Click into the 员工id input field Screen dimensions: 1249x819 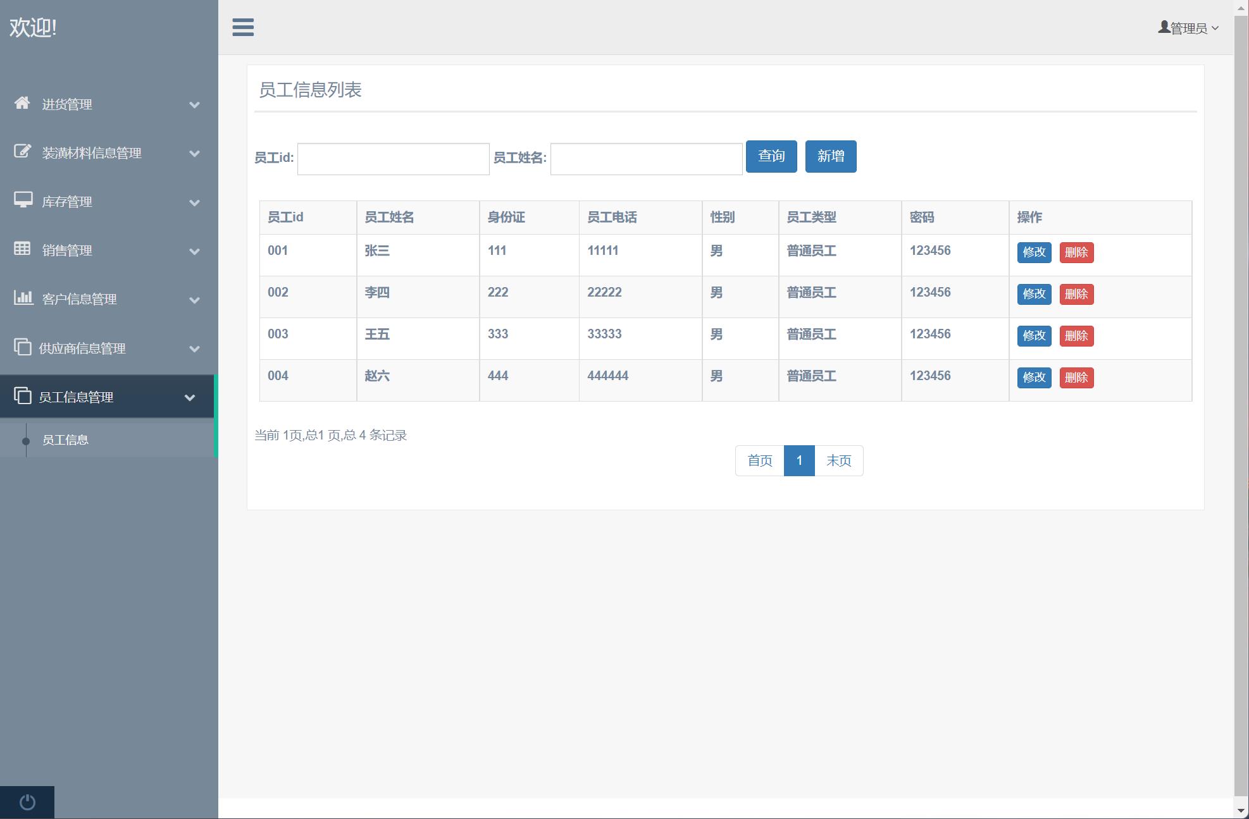tap(393, 159)
